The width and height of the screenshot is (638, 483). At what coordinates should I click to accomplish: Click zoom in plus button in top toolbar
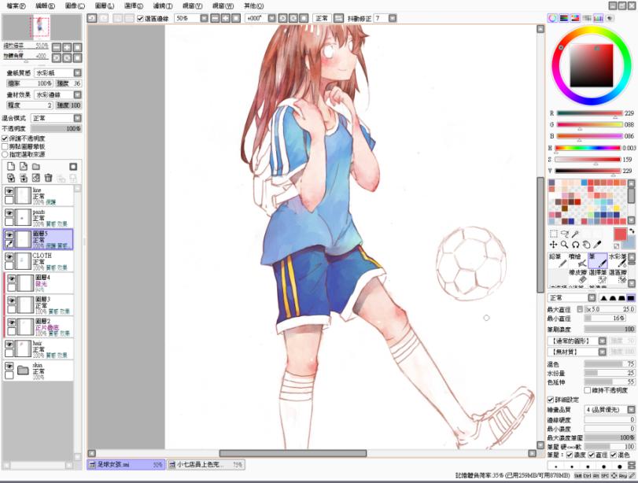tap(226, 18)
